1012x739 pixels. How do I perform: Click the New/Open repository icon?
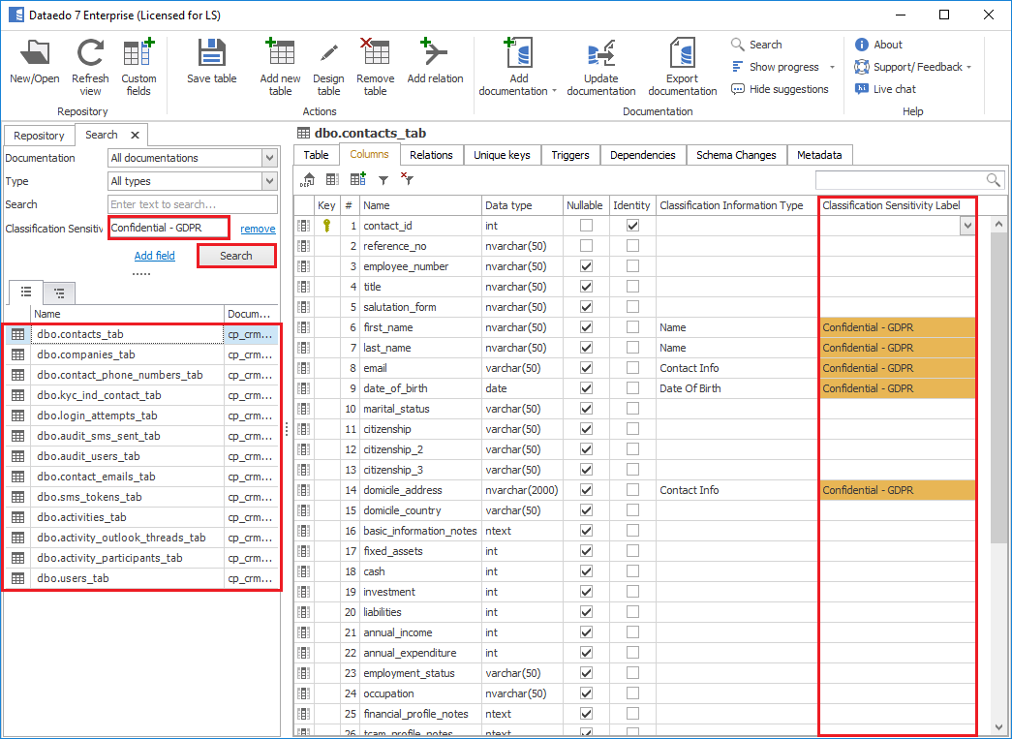[x=35, y=54]
